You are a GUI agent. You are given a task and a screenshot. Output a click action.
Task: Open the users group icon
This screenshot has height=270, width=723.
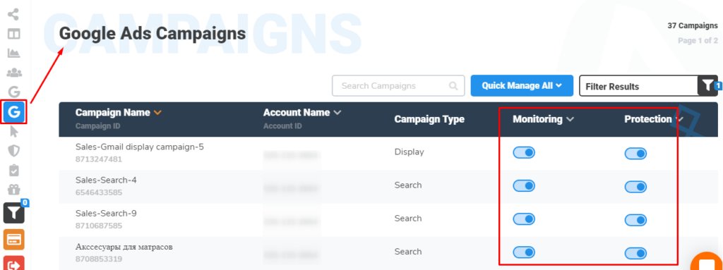click(14, 73)
